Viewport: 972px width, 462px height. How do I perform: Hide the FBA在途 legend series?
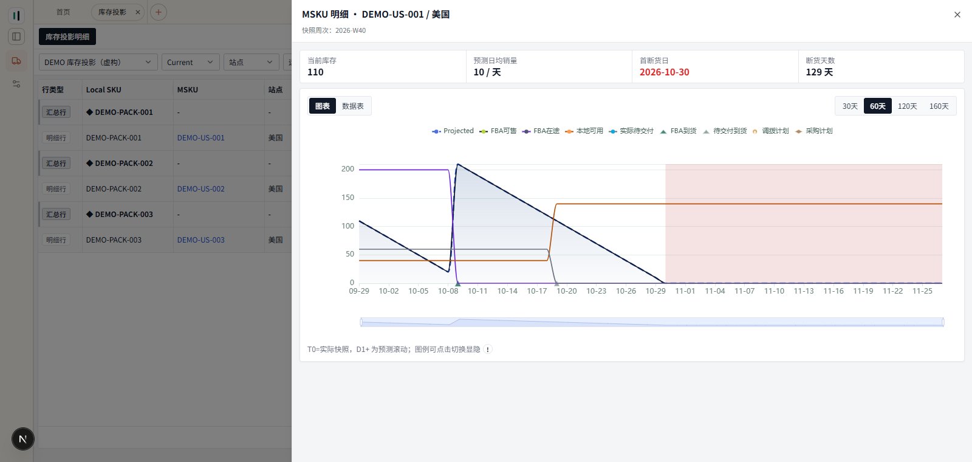(541, 131)
